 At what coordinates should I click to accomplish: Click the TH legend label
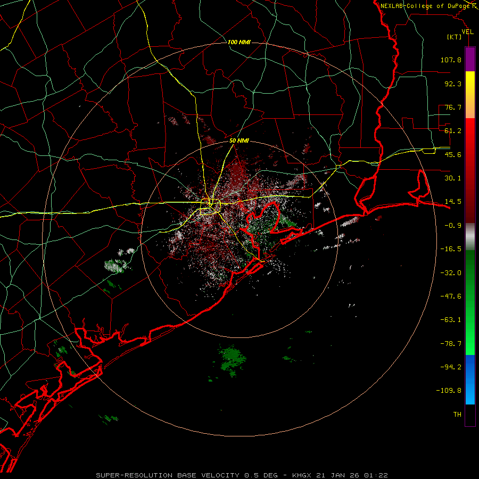coord(457,415)
